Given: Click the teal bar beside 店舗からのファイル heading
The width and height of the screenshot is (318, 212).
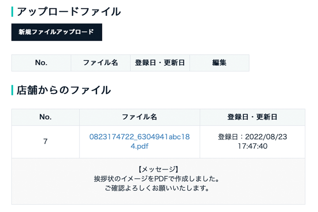Looking at the screenshot, I should tap(12, 90).
